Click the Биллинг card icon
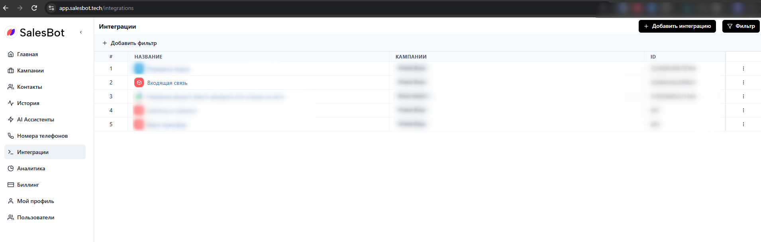Viewport: 761px width, 242px height. [11, 185]
